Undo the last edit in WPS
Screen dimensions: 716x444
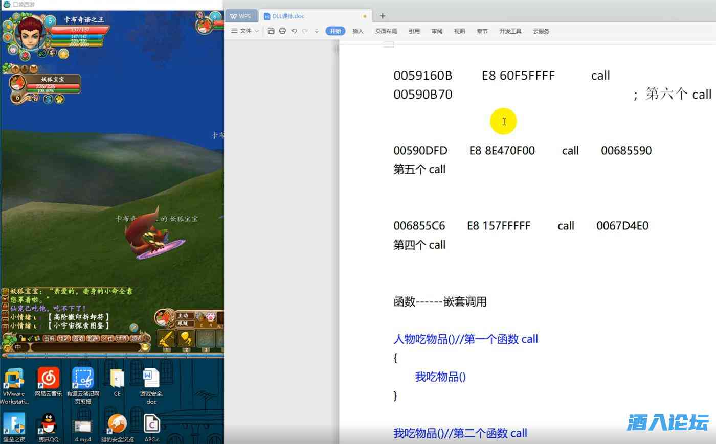pos(294,31)
